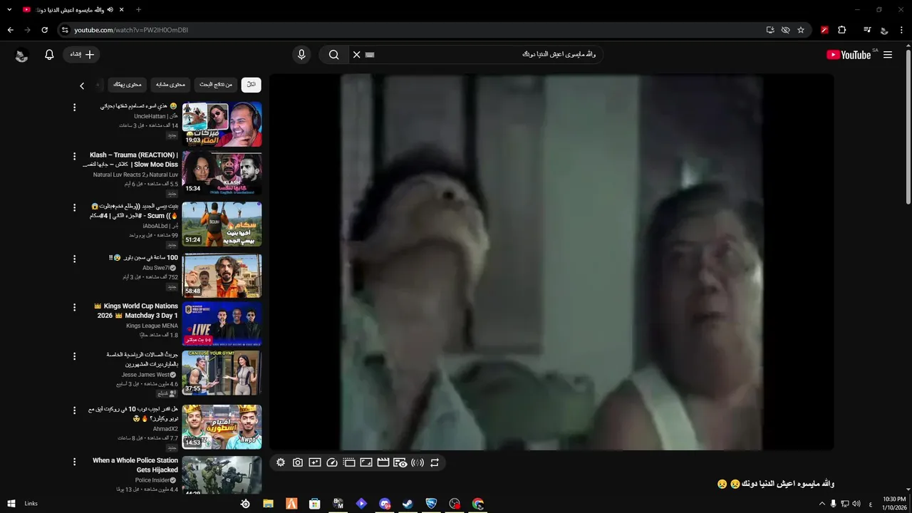Click the address bar URL
Screen dimensions: 912x513
coord(131,30)
